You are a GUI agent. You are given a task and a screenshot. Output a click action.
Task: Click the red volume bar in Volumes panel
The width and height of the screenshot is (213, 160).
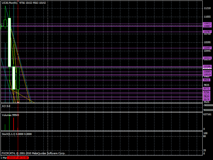pos(13,124)
